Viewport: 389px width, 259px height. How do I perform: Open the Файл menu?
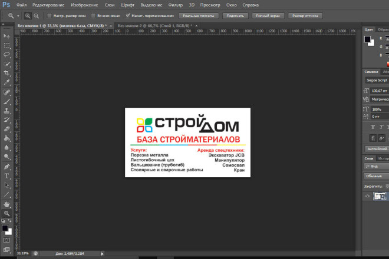click(x=22, y=5)
